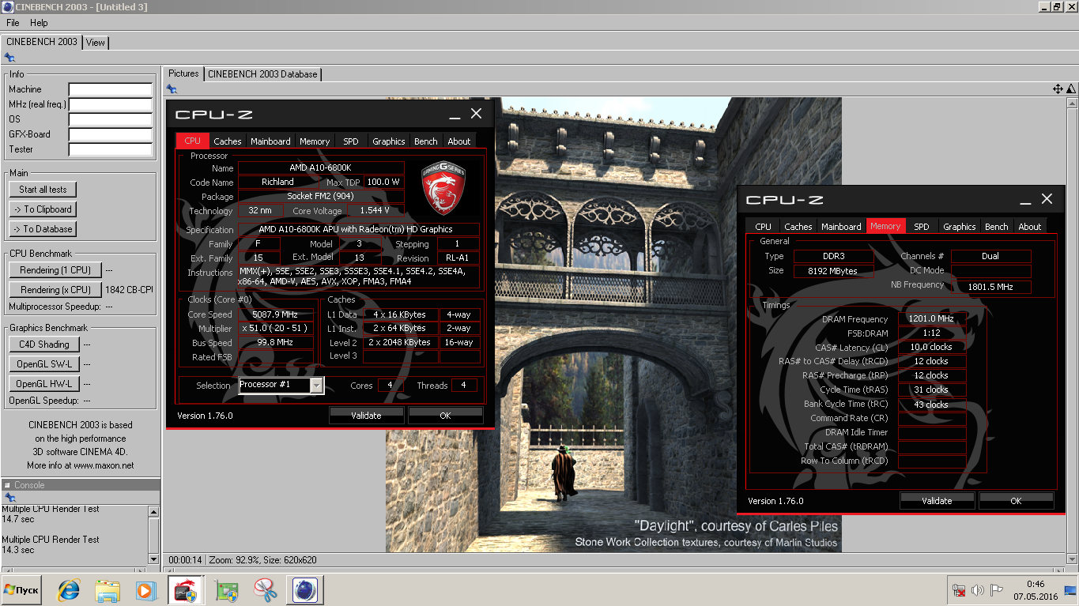Run the OpenGL HW-L test
The height and width of the screenshot is (606, 1079).
tap(44, 384)
